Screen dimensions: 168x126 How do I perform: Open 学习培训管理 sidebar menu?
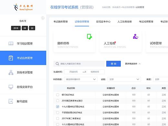[23, 44]
